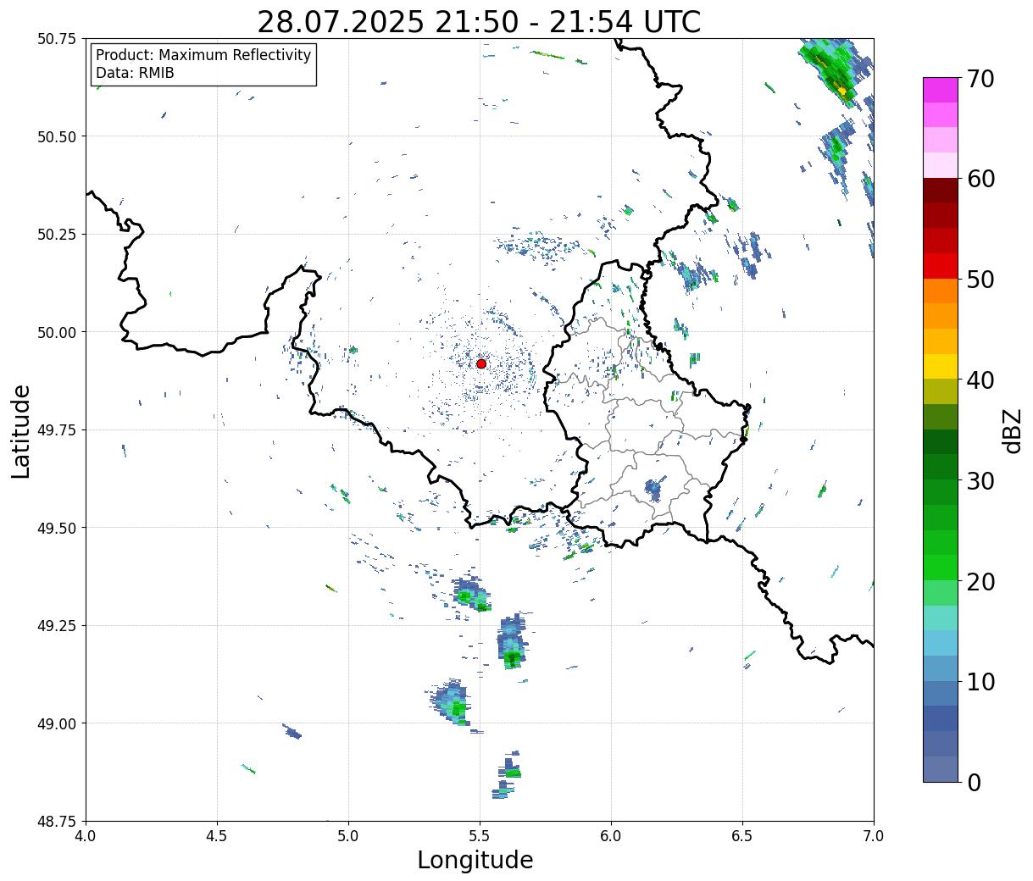Click the colorbar tick label 70
The height and width of the screenshot is (881, 1033).
tap(981, 79)
